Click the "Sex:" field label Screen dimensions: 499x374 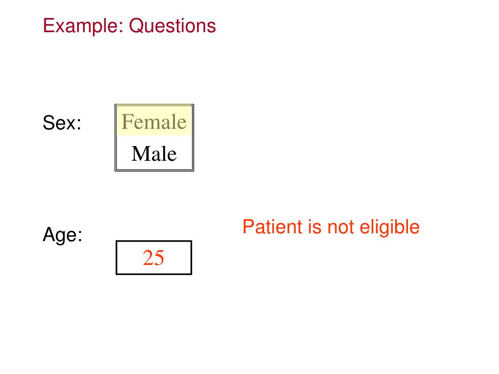point(62,123)
